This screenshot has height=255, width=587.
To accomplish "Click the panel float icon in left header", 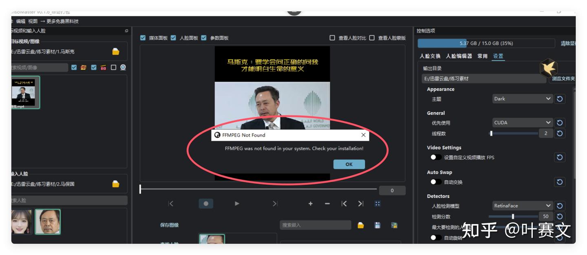I will (x=126, y=31).
